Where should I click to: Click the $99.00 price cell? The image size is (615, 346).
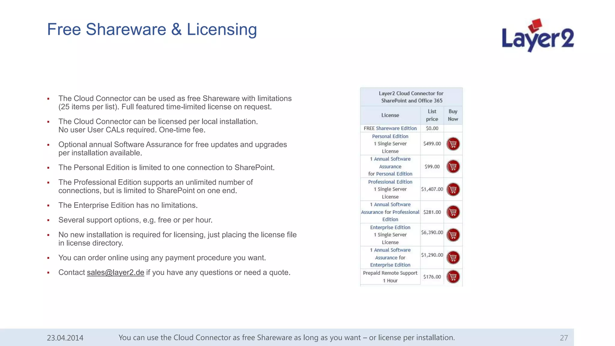tap(432, 167)
